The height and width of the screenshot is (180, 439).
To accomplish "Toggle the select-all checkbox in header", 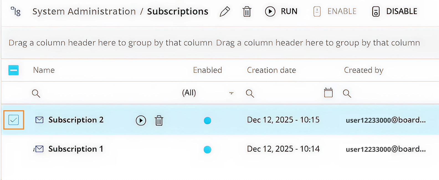I will click(x=14, y=70).
